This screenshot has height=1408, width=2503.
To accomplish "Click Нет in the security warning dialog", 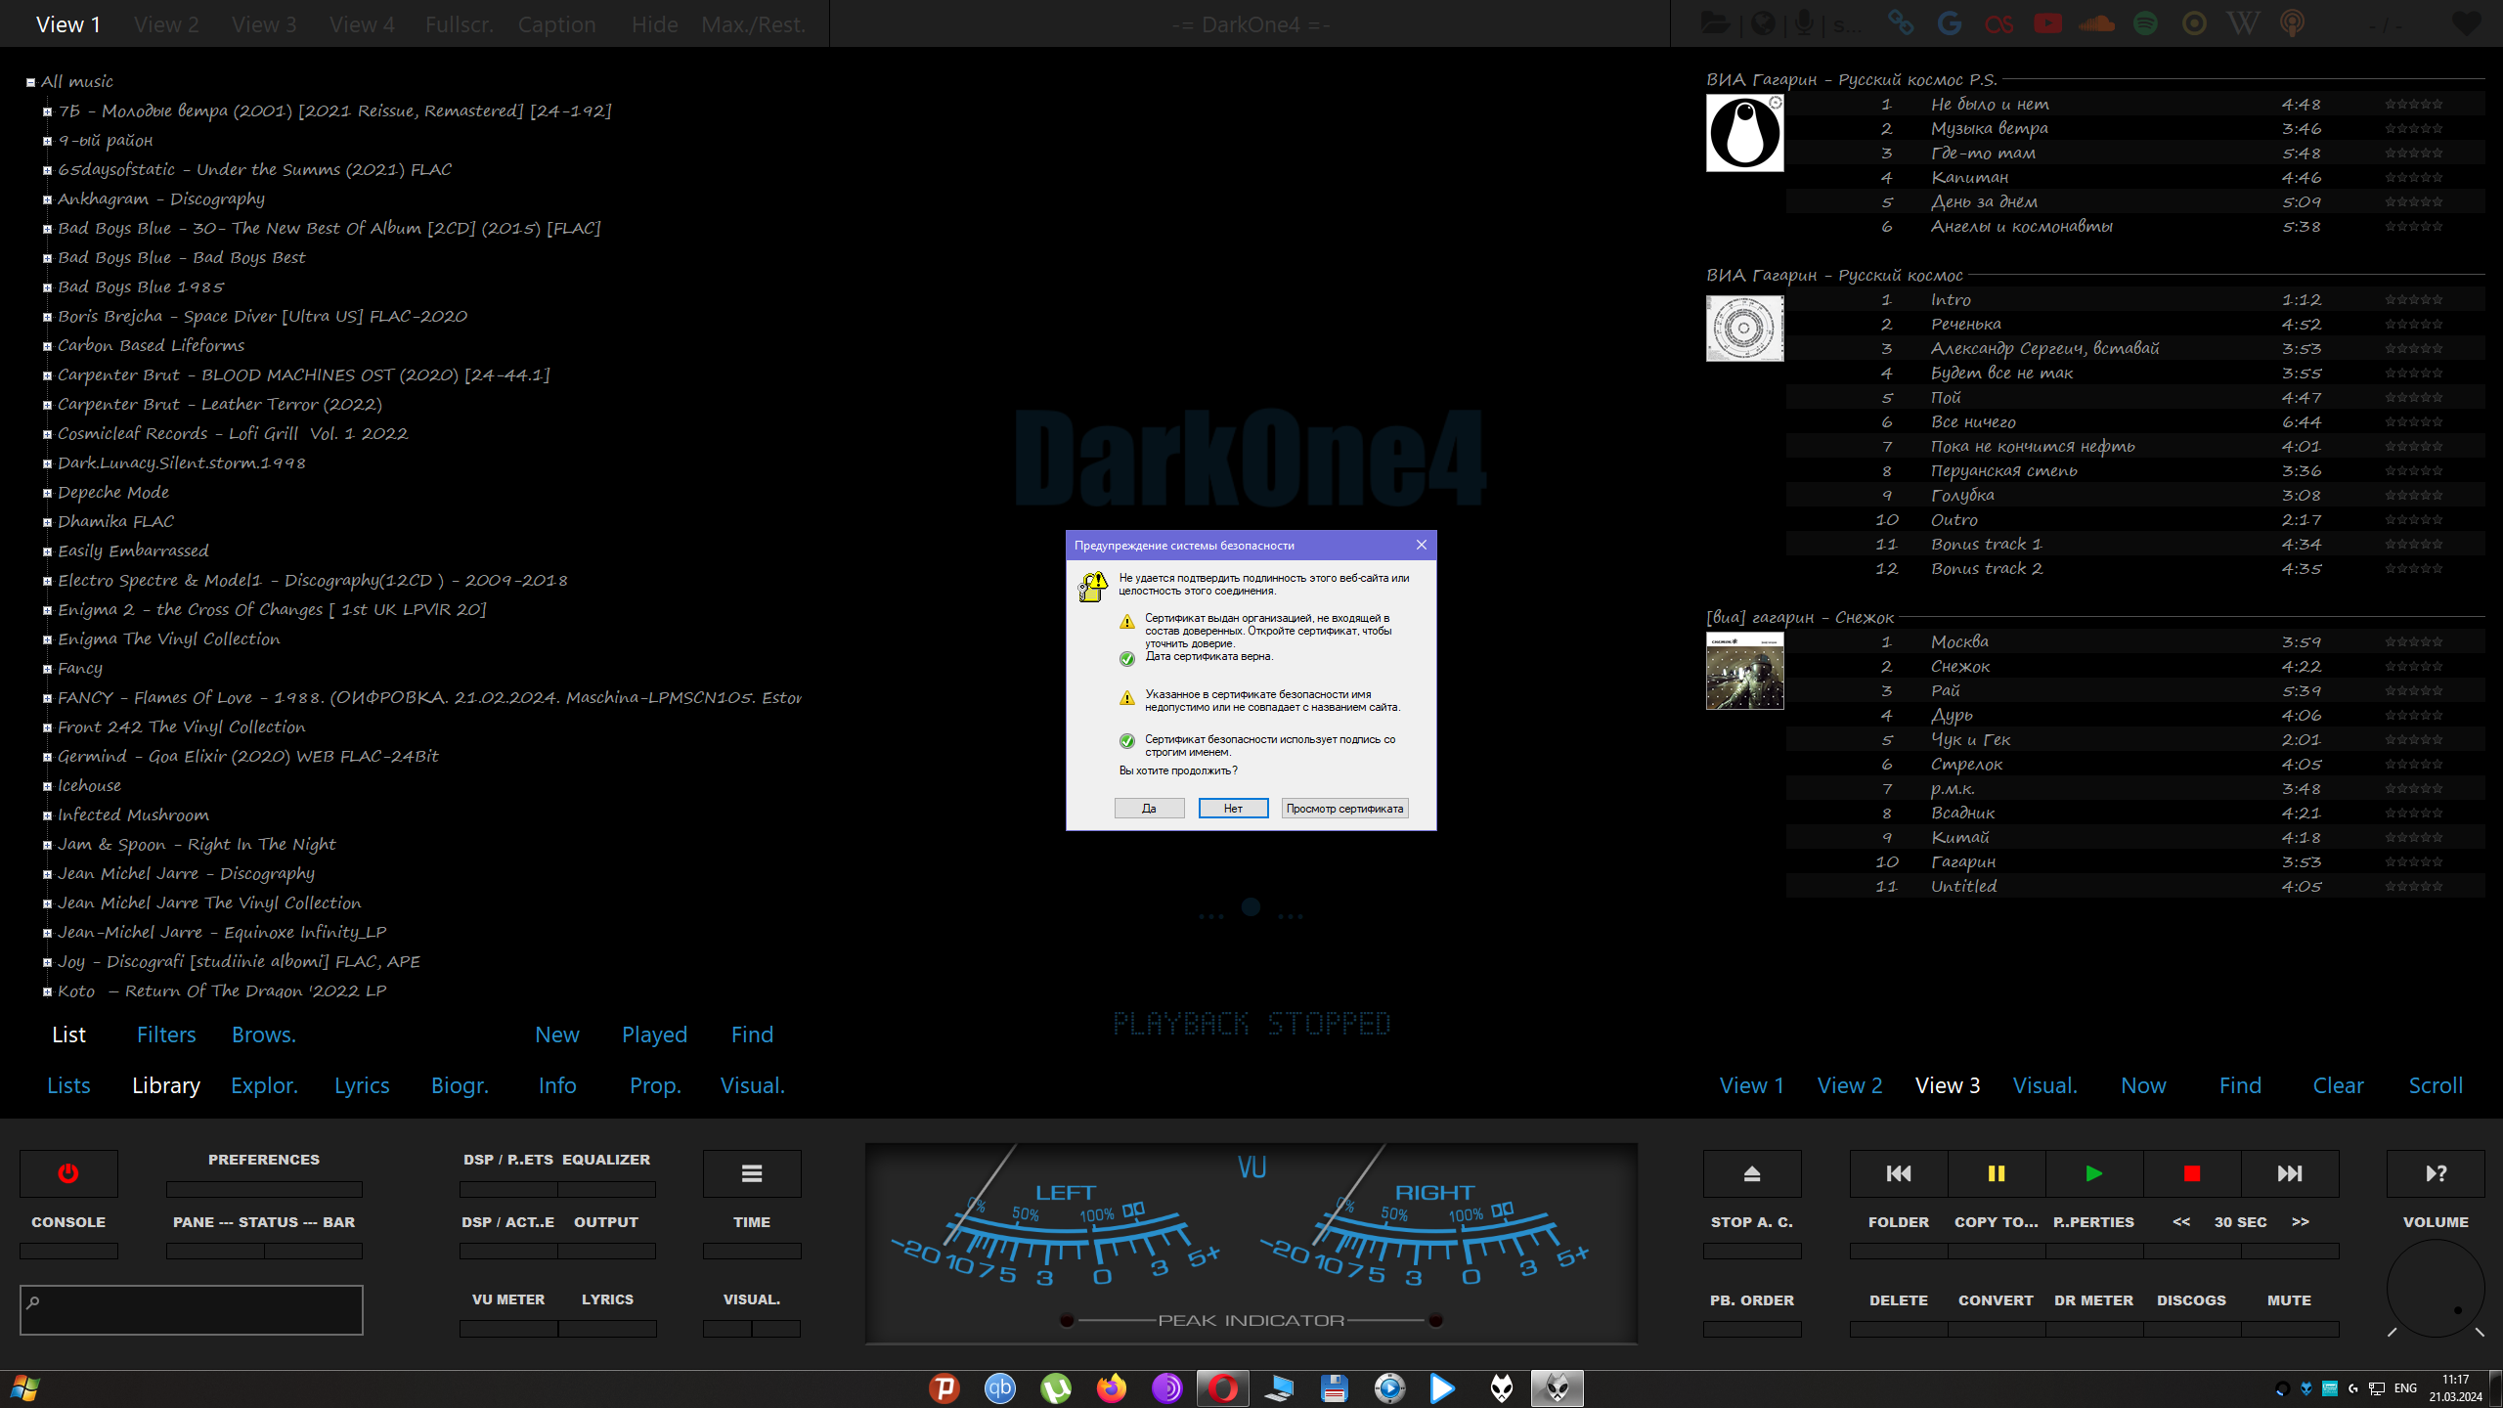I will coord(1233,809).
